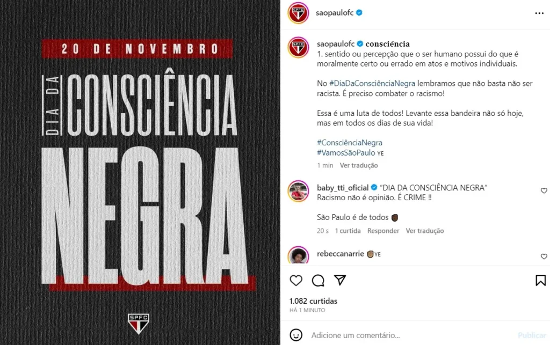Translate the caption with Ver tradução
550x345 pixels.
(358, 165)
